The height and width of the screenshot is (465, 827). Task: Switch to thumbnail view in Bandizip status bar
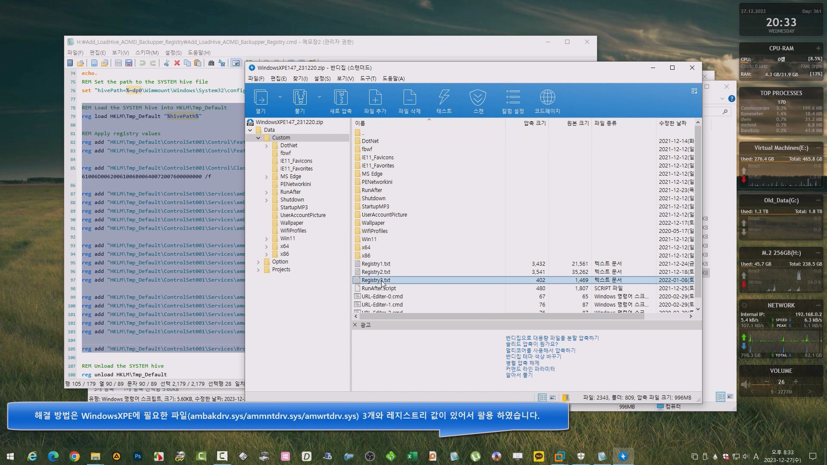(x=553, y=397)
